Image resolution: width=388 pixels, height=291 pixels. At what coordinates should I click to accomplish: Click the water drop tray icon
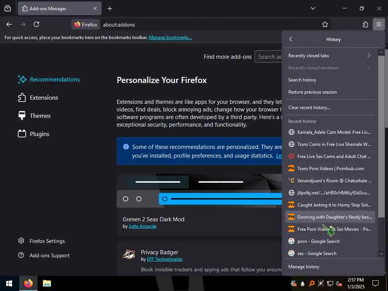[302, 283]
